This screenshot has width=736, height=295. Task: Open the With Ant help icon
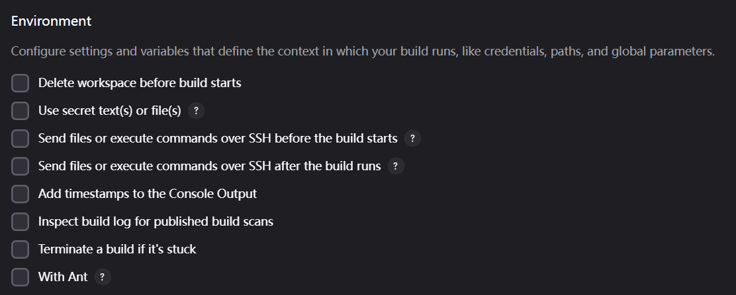[x=102, y=277]
